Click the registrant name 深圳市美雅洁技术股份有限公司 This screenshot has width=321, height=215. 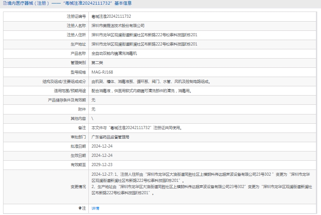pos(118,26)
